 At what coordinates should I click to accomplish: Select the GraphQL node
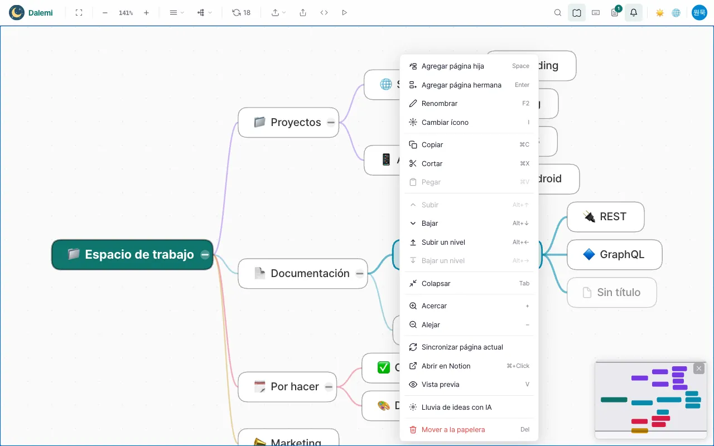click(614, 255)
